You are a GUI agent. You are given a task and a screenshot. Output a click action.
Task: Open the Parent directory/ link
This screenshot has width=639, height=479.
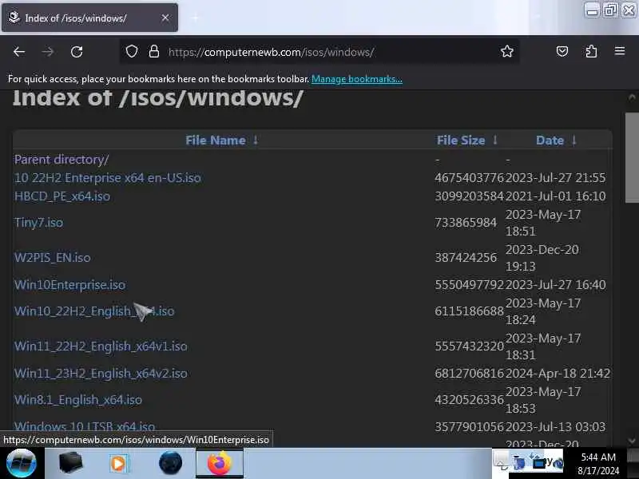click(x=62, y=160)
